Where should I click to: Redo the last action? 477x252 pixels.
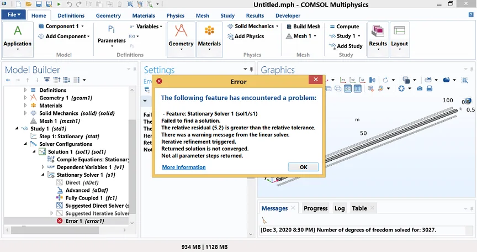point(79,4)
